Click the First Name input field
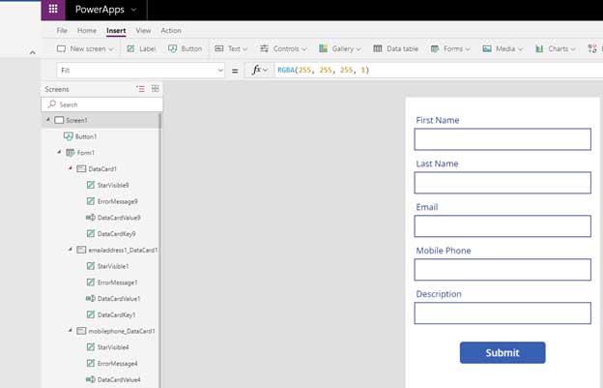 (502, 139)
